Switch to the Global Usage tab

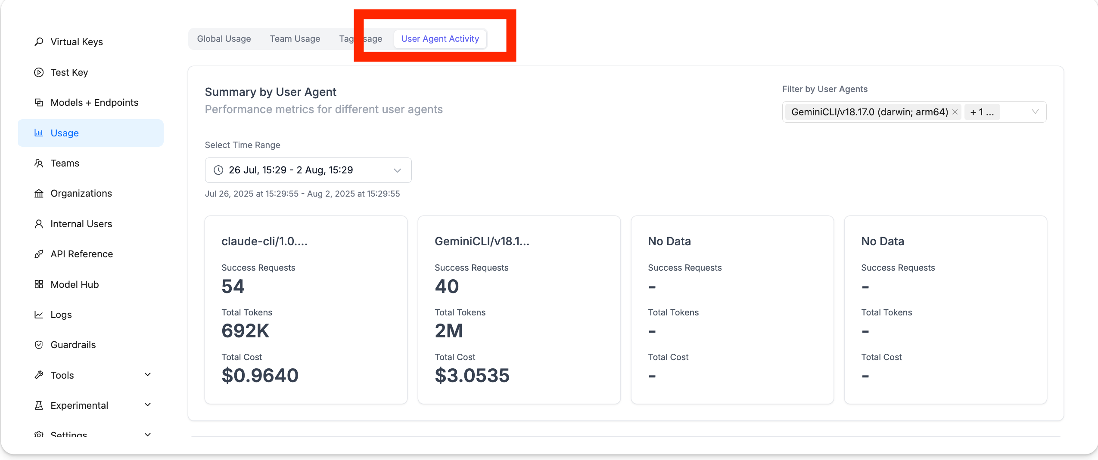click(224, 39)
